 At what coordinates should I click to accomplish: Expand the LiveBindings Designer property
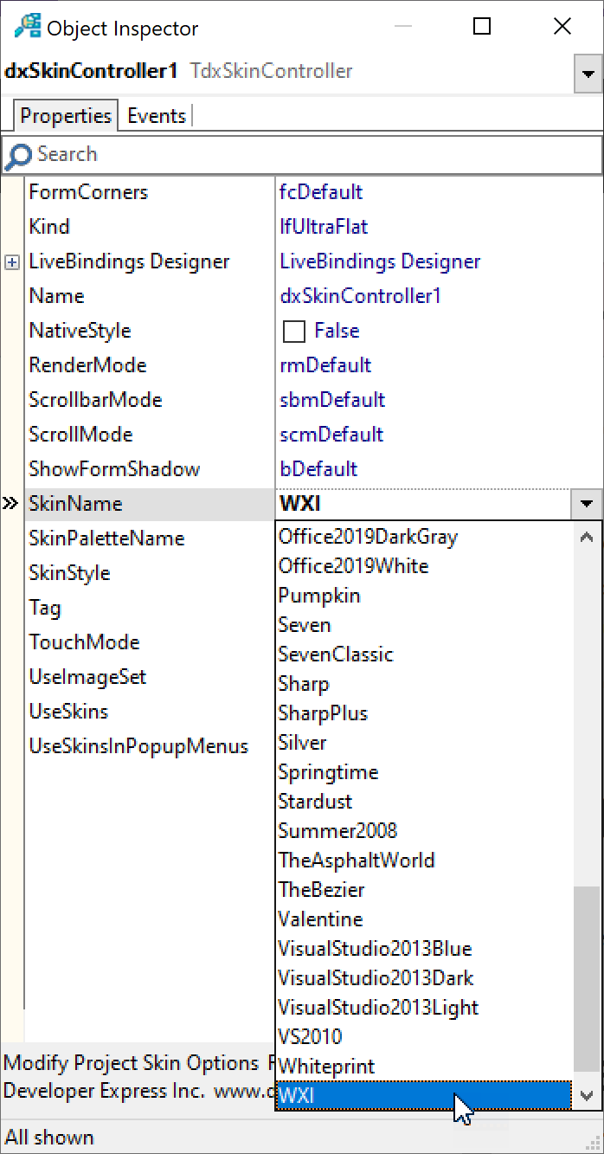pyautogui.click(x=12, y=261)
